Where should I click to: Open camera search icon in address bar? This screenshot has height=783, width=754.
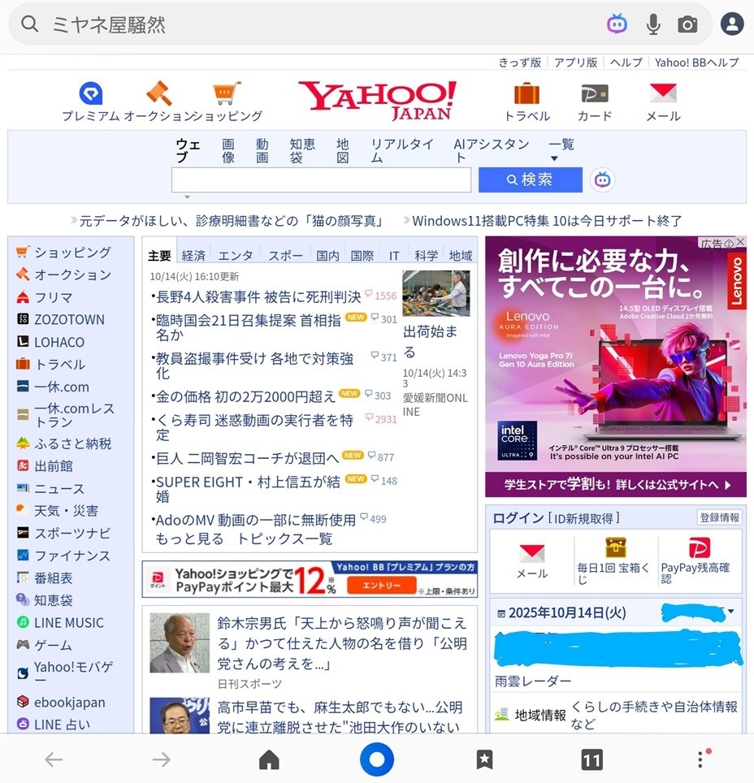click(x=687, y=24)
